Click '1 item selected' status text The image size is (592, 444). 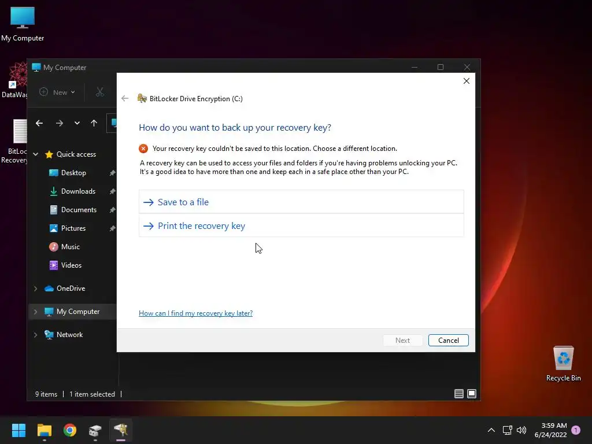click(92, 394)
